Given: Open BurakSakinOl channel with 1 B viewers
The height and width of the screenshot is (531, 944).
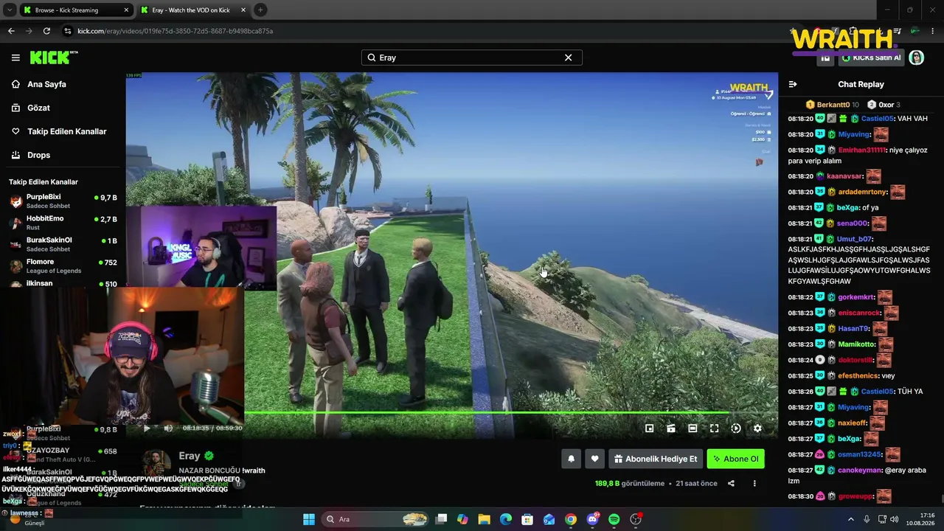Looking at the screenshot, I should coord(63,244).
